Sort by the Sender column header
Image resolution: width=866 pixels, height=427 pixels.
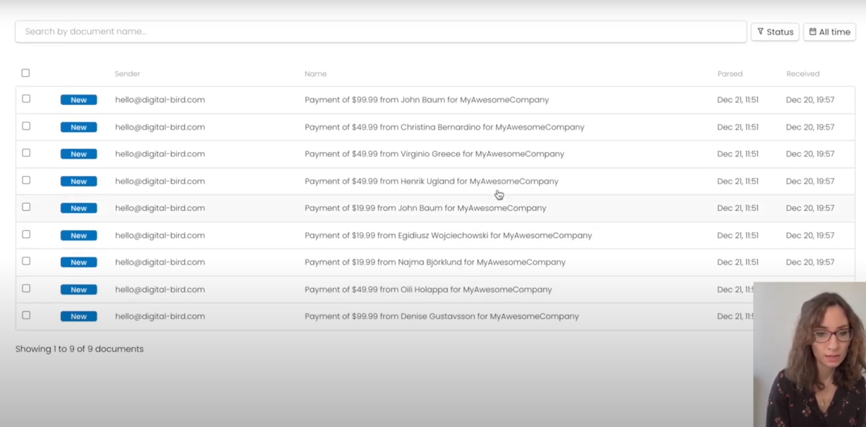(127, 73)
